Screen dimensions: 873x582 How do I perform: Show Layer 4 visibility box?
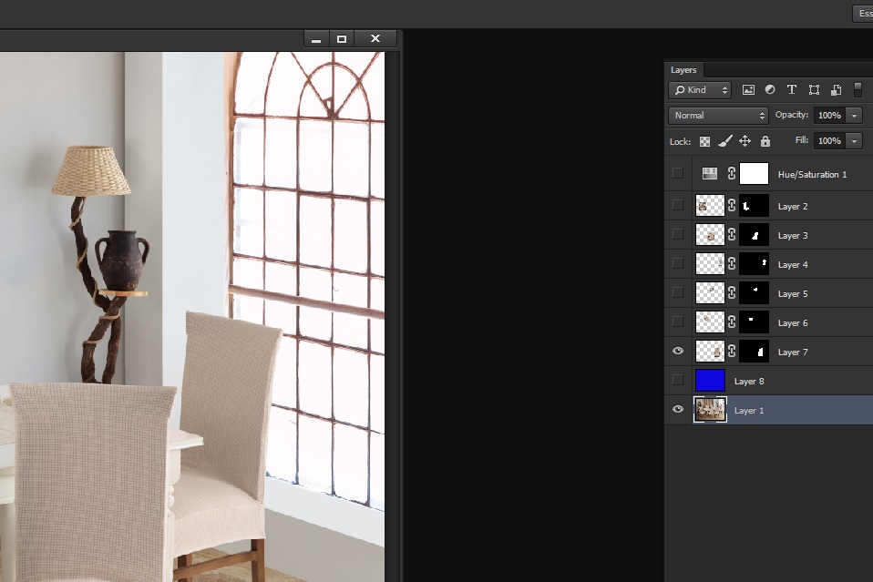(x=678, y=262)
